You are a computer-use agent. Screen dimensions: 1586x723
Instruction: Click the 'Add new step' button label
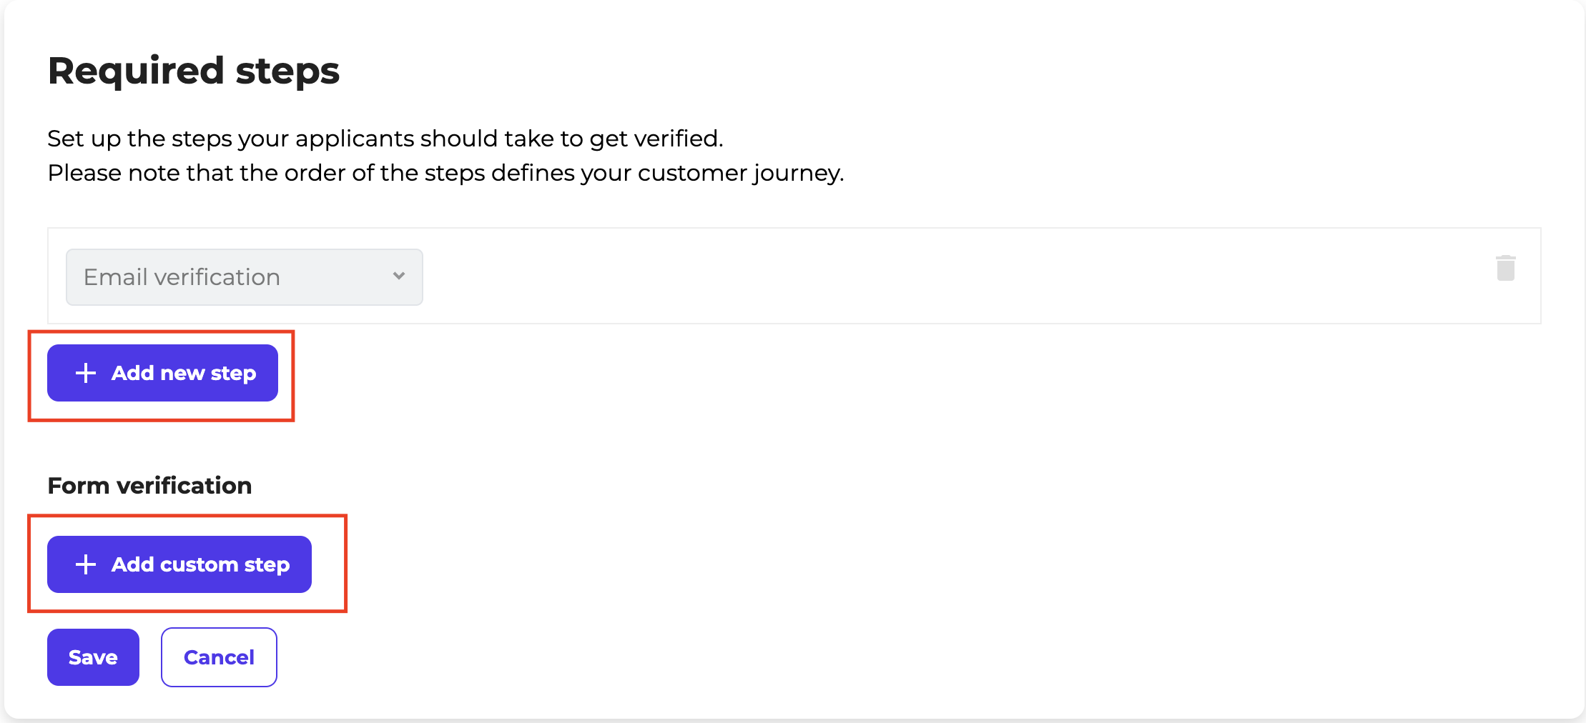(x=184, y=373)
